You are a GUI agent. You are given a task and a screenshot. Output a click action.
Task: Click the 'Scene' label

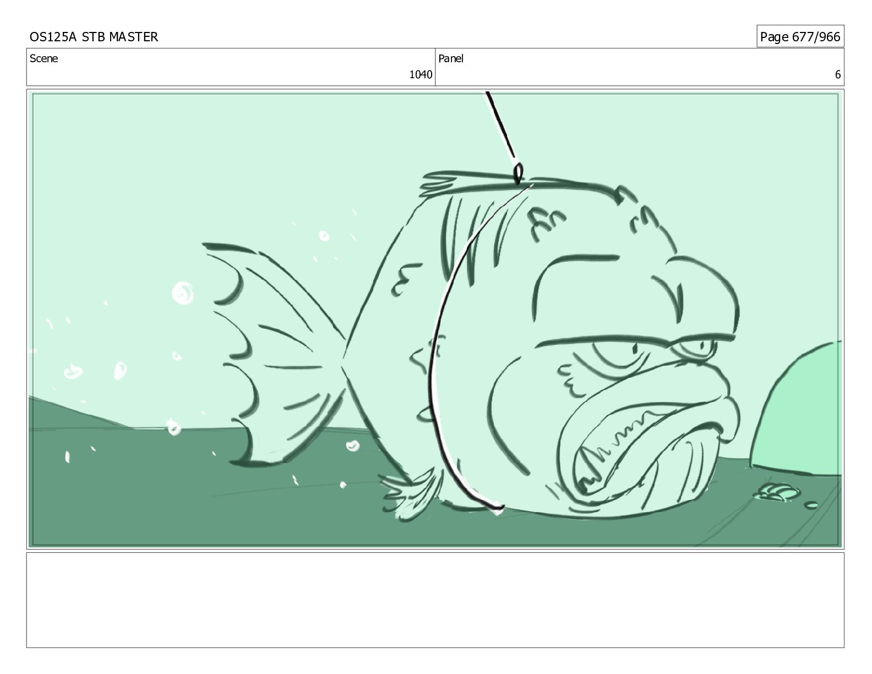coord(43,58)
